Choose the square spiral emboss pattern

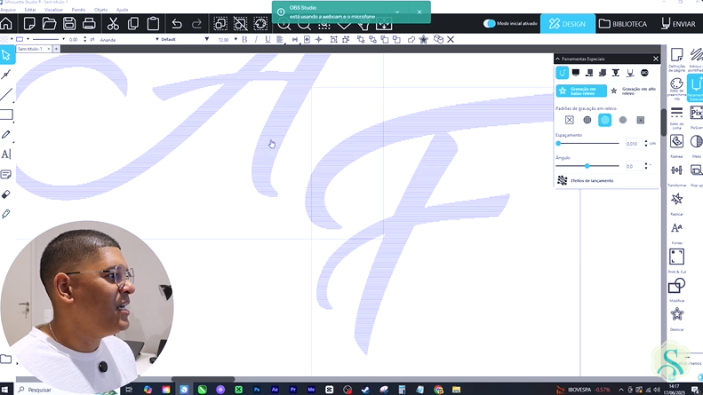(640, 120)
